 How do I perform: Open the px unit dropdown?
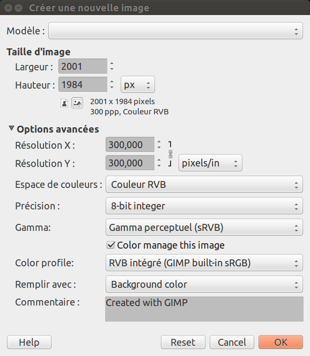click(138, 85)
